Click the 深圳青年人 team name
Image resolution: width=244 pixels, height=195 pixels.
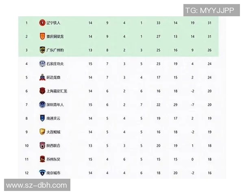(55, 104)
